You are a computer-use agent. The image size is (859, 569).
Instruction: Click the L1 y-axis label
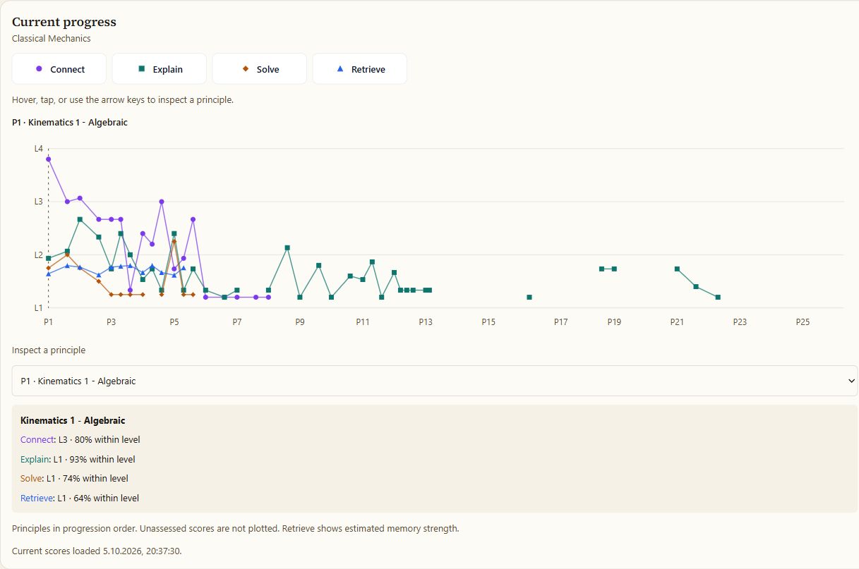tap(39, 308)
